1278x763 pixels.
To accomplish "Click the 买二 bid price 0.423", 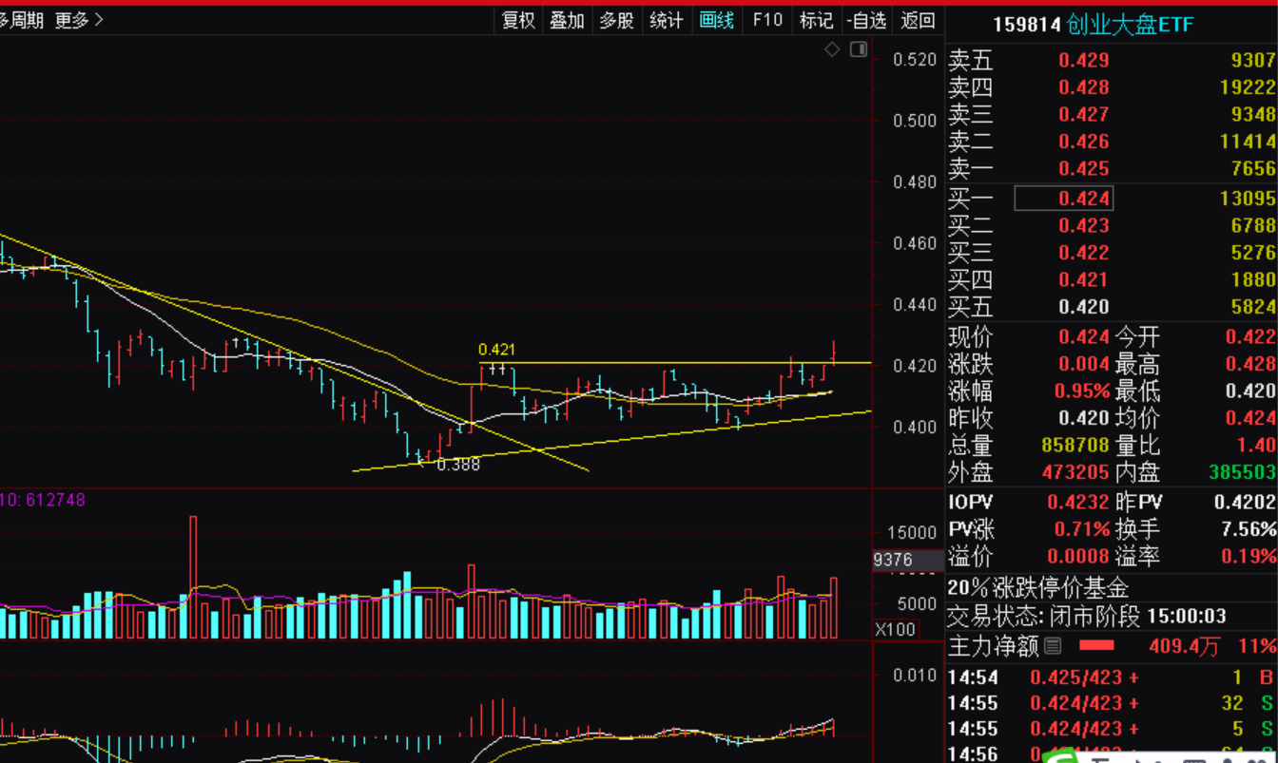I will coord(1084,226).
